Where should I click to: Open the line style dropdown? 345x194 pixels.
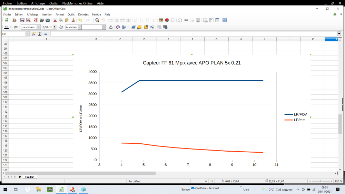pos(39,27)
